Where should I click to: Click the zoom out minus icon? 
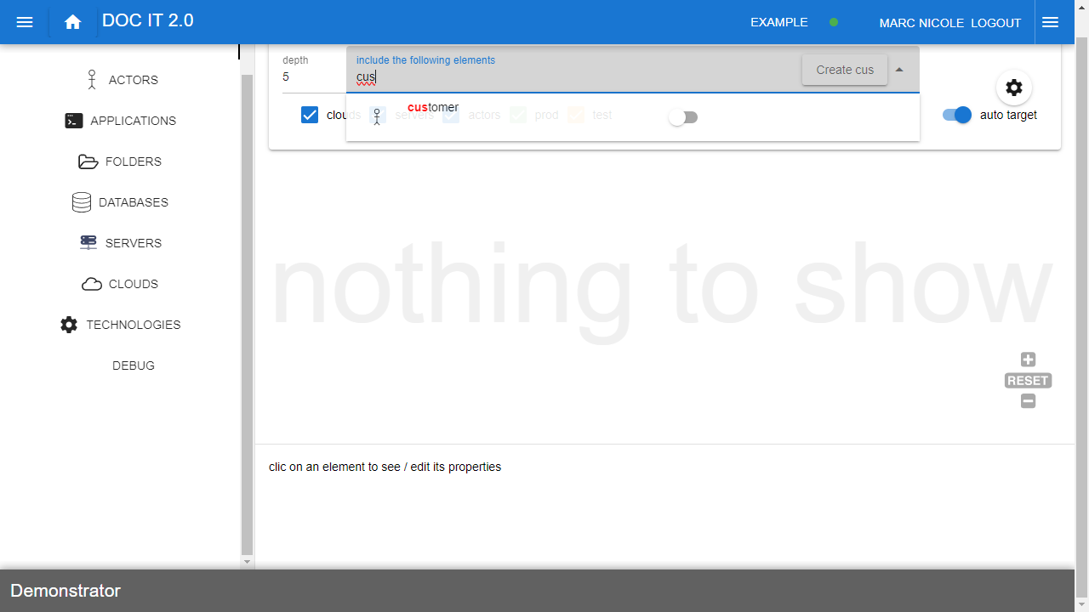[x=1028, y=401]
